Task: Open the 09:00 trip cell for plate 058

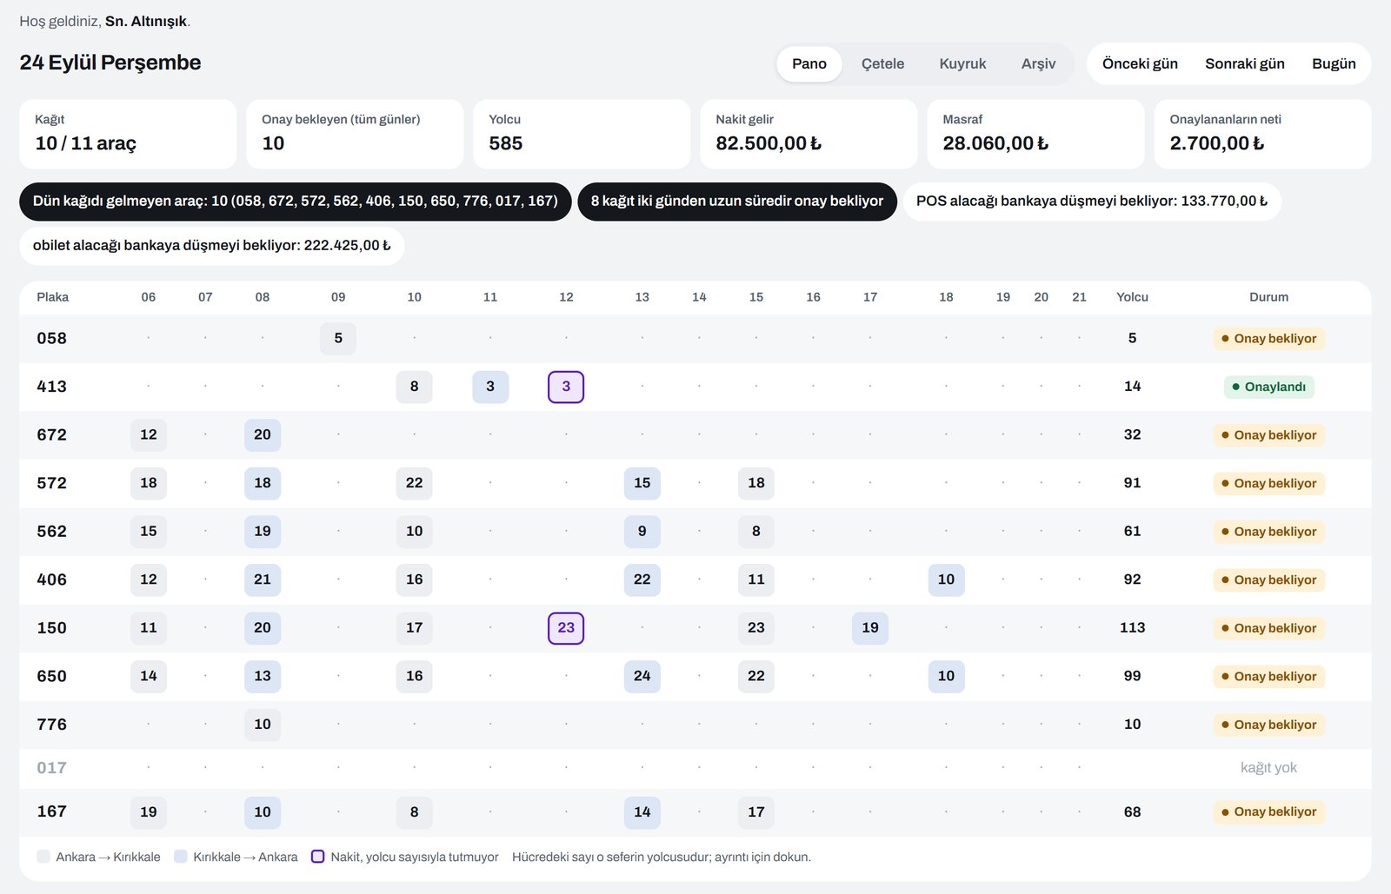Action: click(x=338, y=338)
